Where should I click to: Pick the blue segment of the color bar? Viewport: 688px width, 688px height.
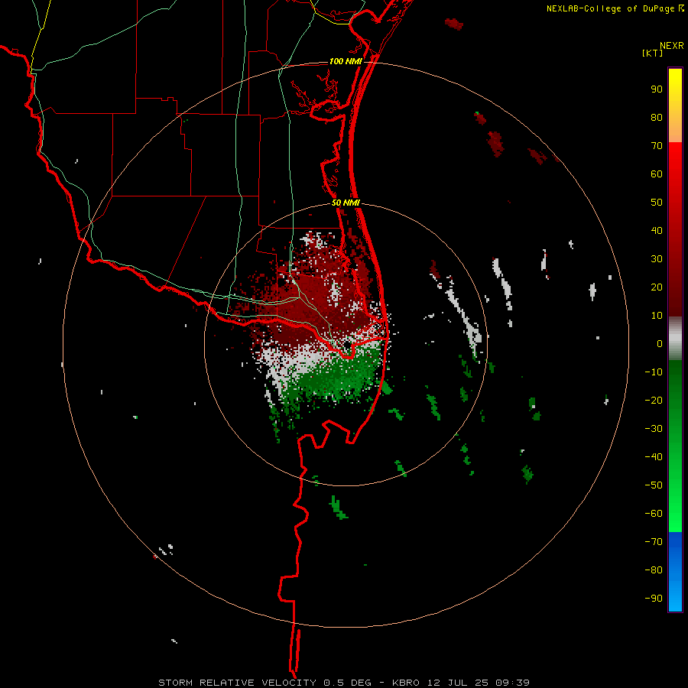coord(675,571)
